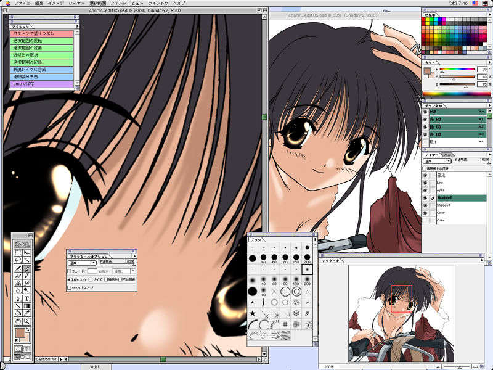This screenshot has height=370, width=493.
Task: Toggle visibility of 肌1 channel
Action: tap(425, 142)
